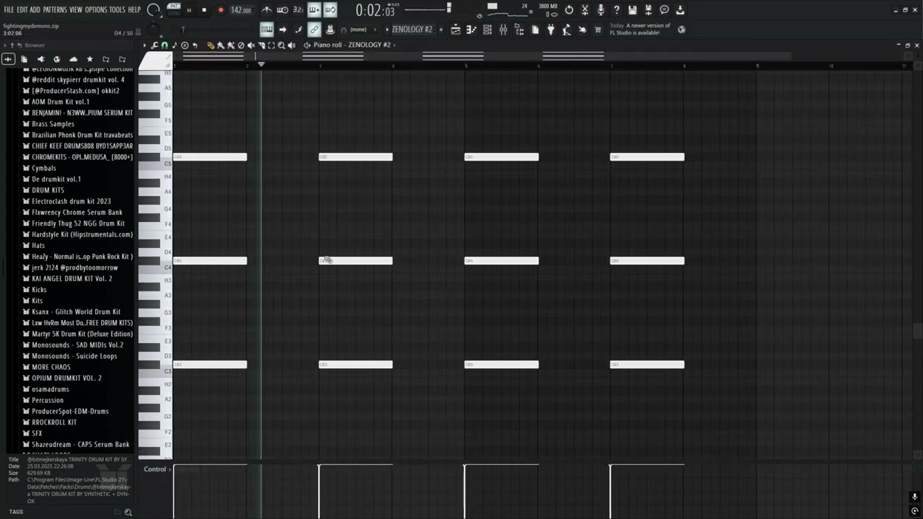Open the Mixer faders icon
923x519 pixels.
click(x=503, y=30)
